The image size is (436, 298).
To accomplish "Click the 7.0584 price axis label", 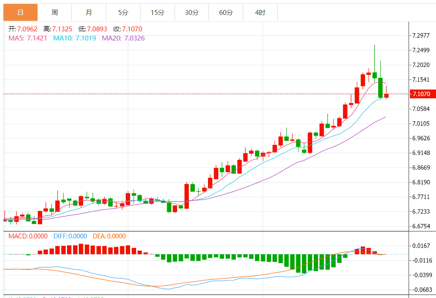I will point(421,109).
